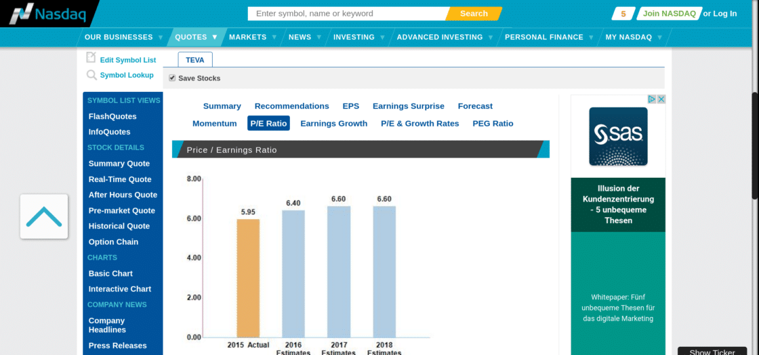This screenshot has width=759, height=355.
Task: Select the P/E Ratio tab
Action: click(x=268, y=123)
